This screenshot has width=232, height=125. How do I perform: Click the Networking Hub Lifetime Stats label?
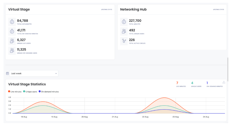(219, 9)
